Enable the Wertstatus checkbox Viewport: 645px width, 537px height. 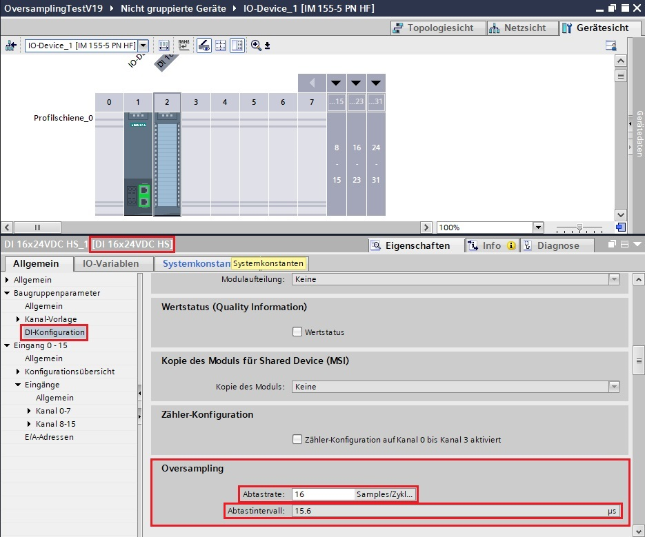click(297, 332)
